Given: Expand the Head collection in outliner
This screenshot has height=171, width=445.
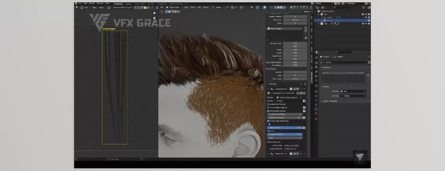Looking at the screenshot, I should click(319, 24).
